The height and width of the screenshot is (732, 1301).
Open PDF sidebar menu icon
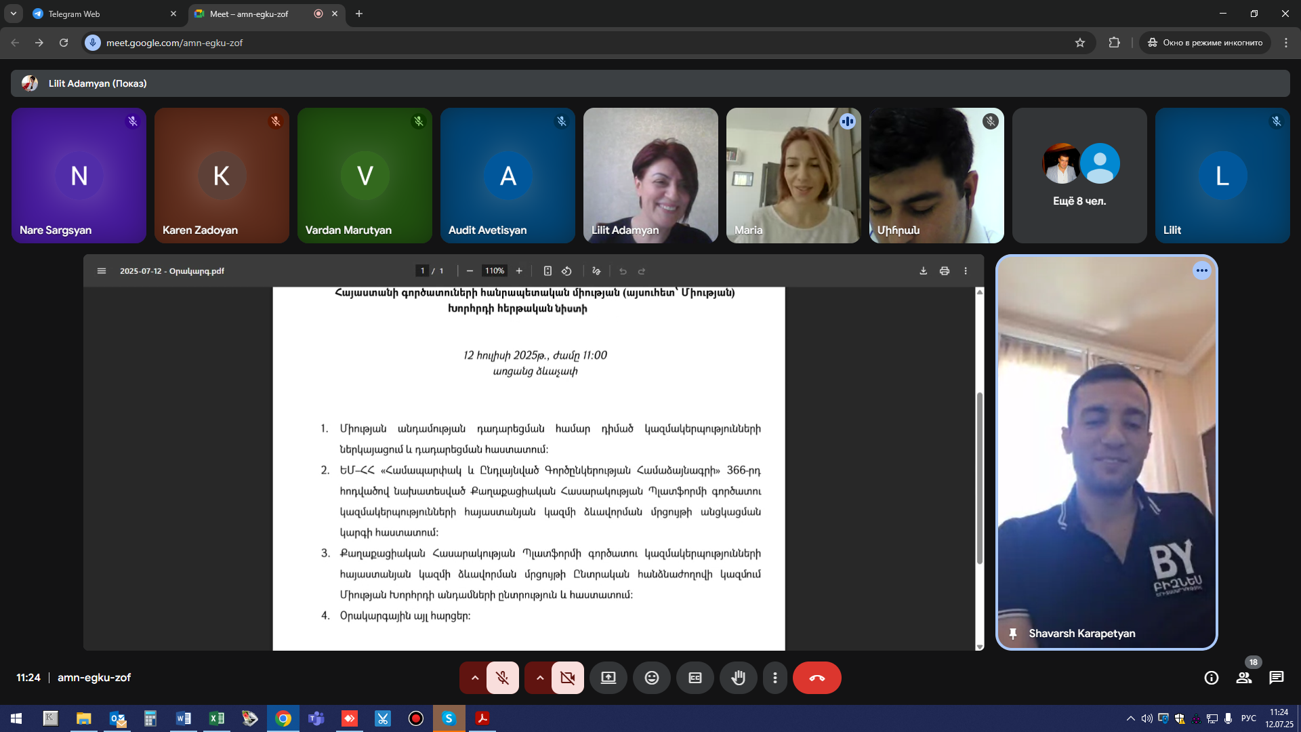click(x=102, y=271)
